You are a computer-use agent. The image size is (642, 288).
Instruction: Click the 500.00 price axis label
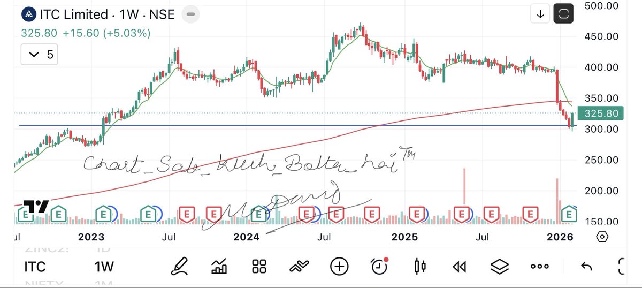601,5
